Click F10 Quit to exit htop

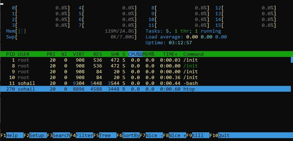point(220,136)
